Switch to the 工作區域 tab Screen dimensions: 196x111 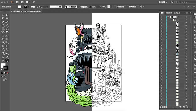coord(177,13)
